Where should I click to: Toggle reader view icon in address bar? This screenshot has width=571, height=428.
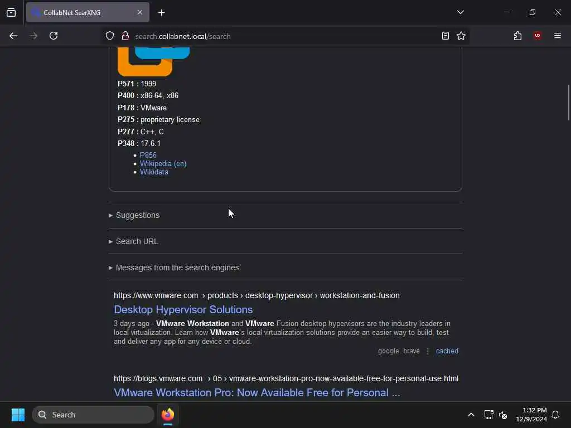(445, 36)
